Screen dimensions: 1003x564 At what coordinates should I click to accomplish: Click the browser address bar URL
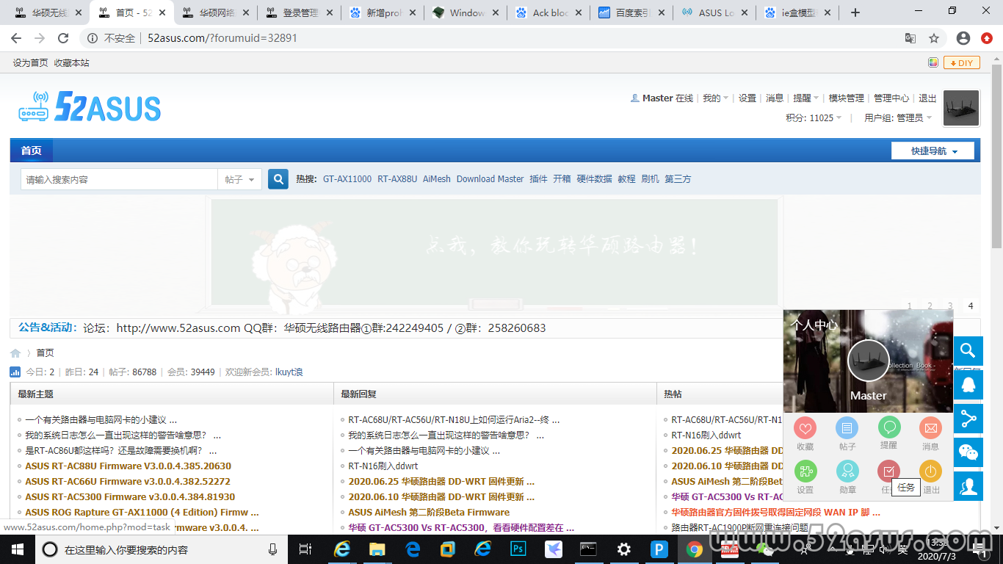pos(222,38)
